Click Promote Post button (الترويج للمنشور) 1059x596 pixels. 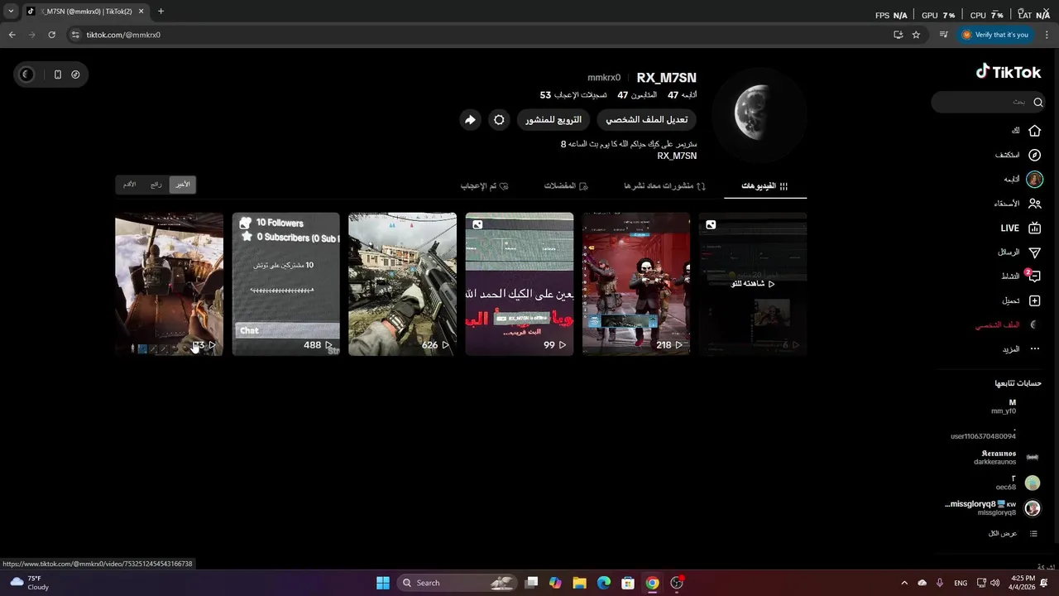click(553, 120)
